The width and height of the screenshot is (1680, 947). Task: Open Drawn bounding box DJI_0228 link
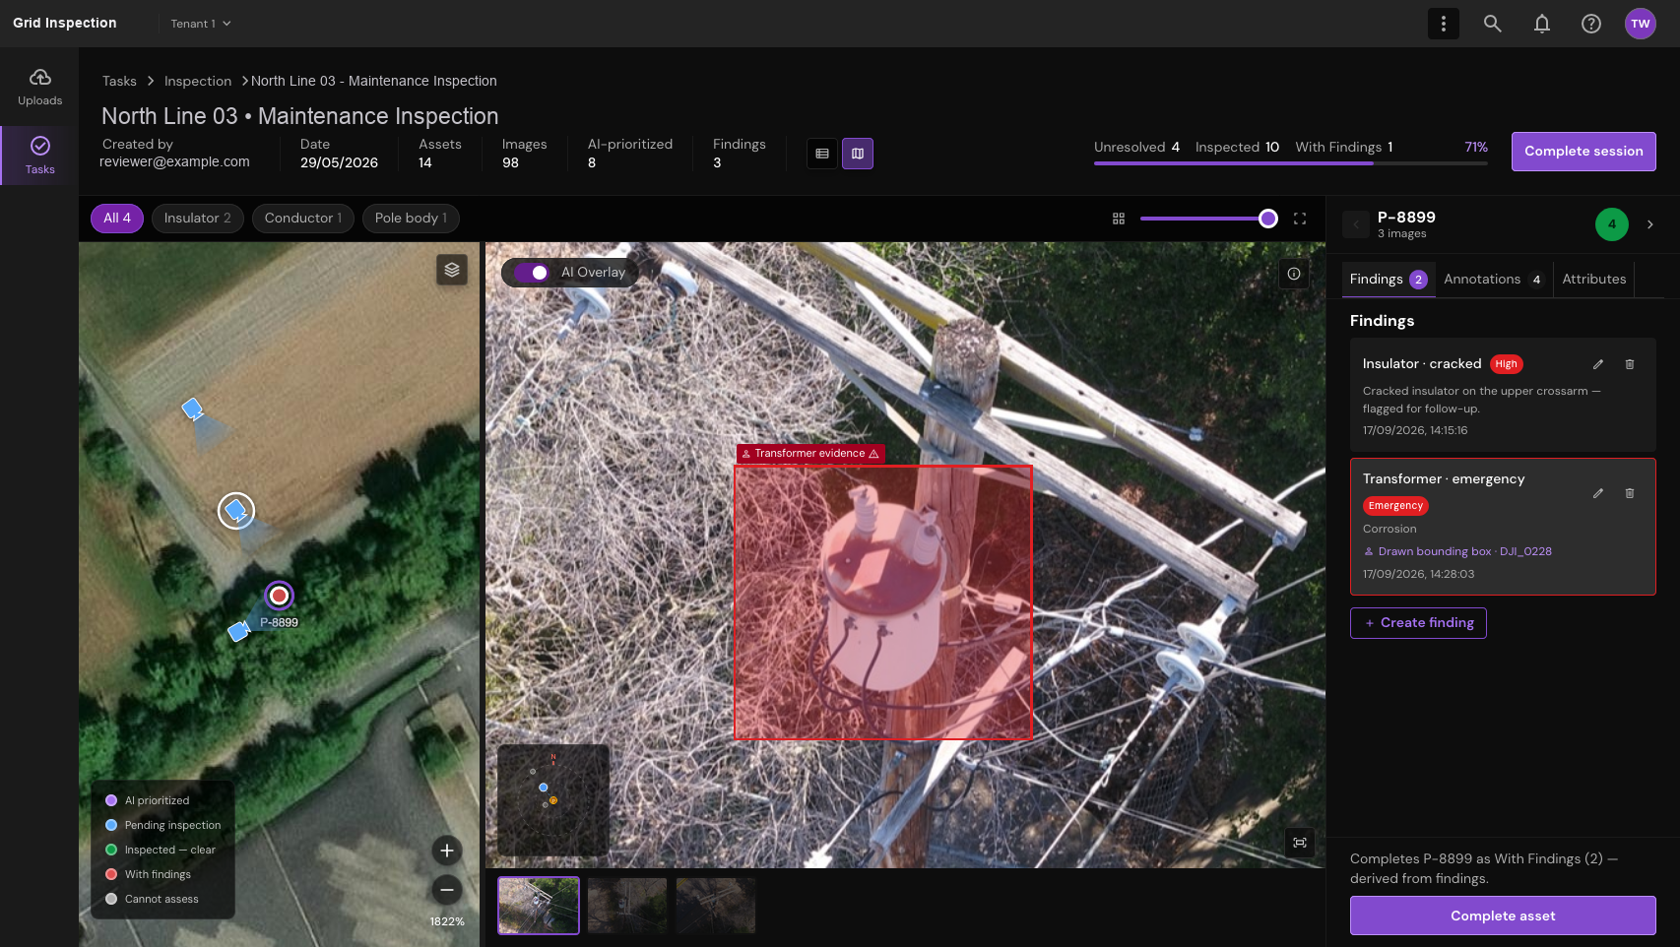coord(1457,551)
